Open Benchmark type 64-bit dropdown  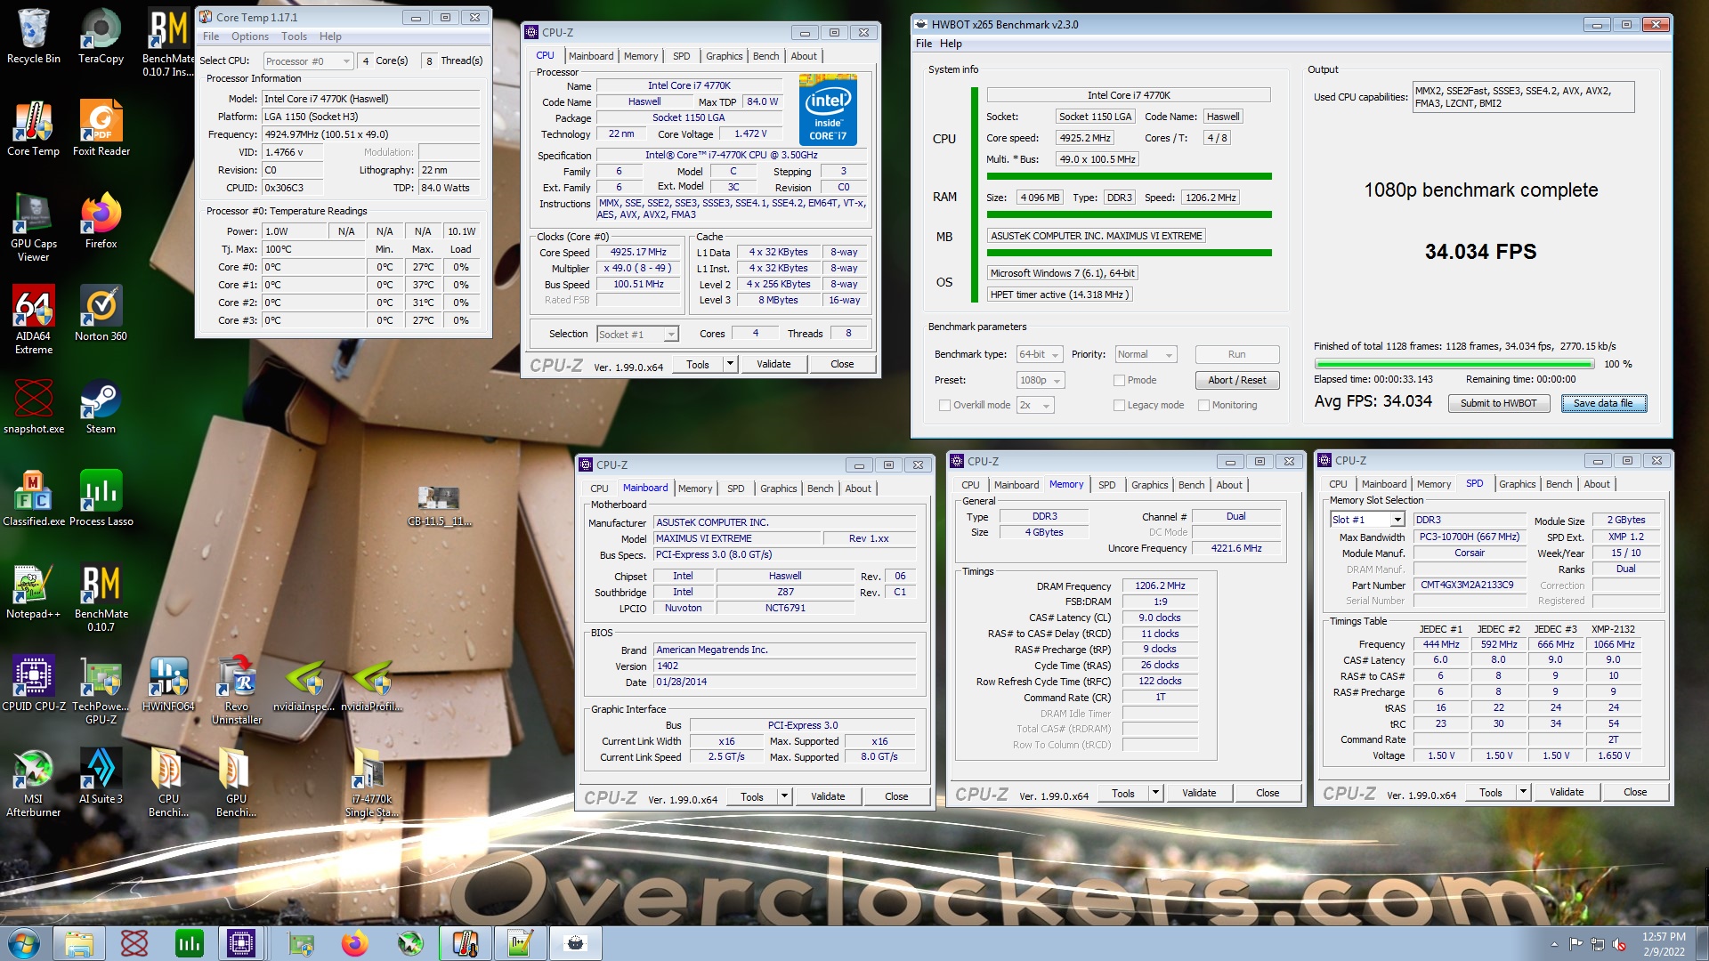1040,354
